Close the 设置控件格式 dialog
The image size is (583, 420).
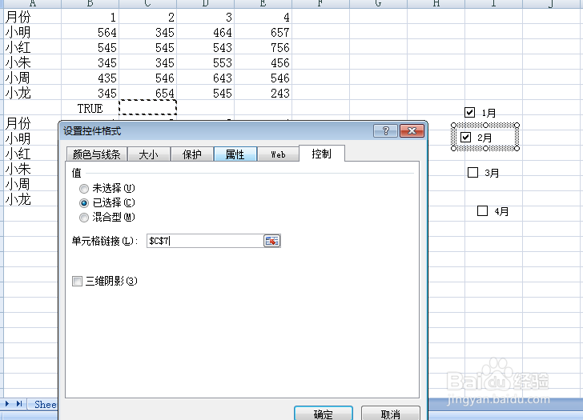coord(412,130)
